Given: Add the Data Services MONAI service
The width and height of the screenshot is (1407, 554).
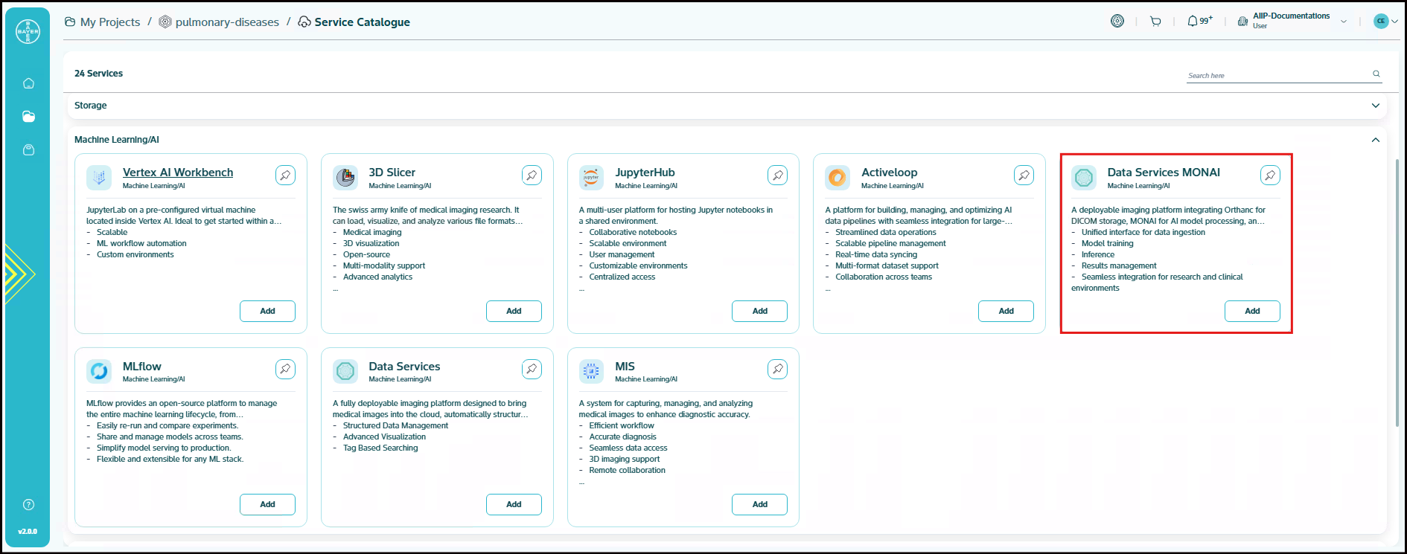Looking at the screenshot, I should pyautogui.click(x=1252, y=311).
